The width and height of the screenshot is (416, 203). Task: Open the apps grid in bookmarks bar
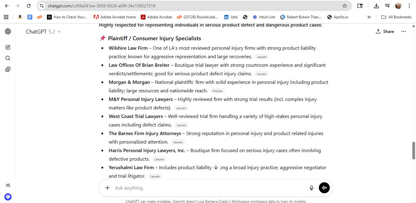coord(6,17)
